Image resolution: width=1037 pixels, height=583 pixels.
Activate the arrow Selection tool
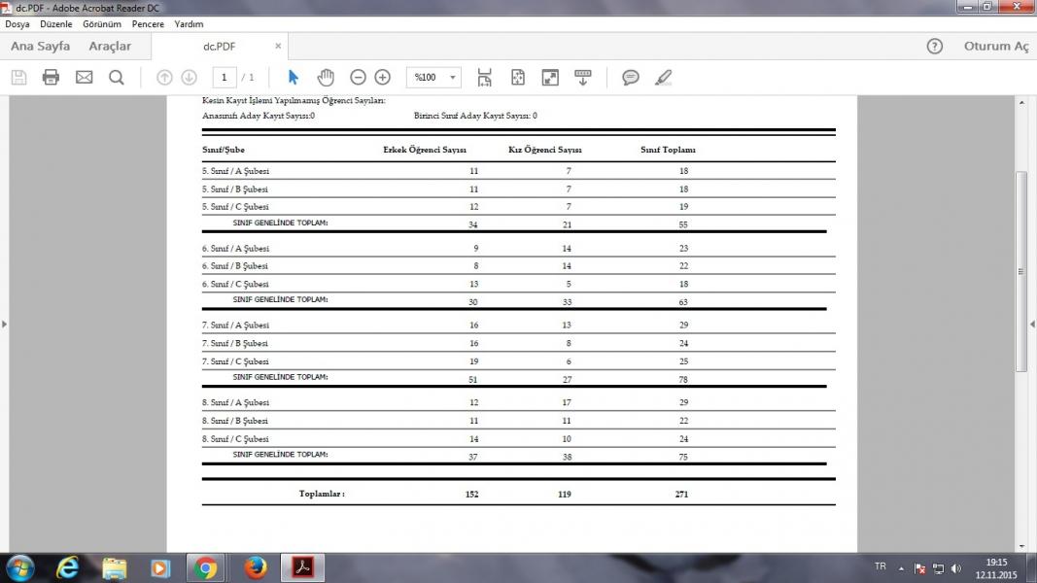294,78
